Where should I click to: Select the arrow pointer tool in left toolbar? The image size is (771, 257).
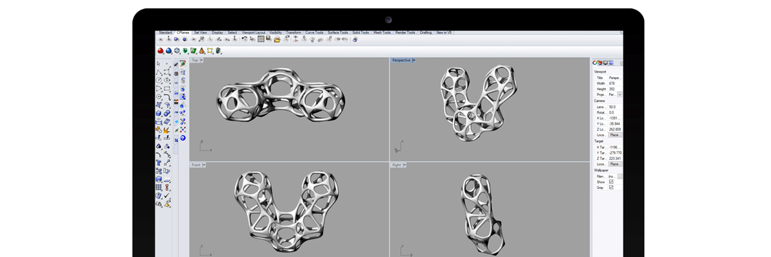coord(158,64)
